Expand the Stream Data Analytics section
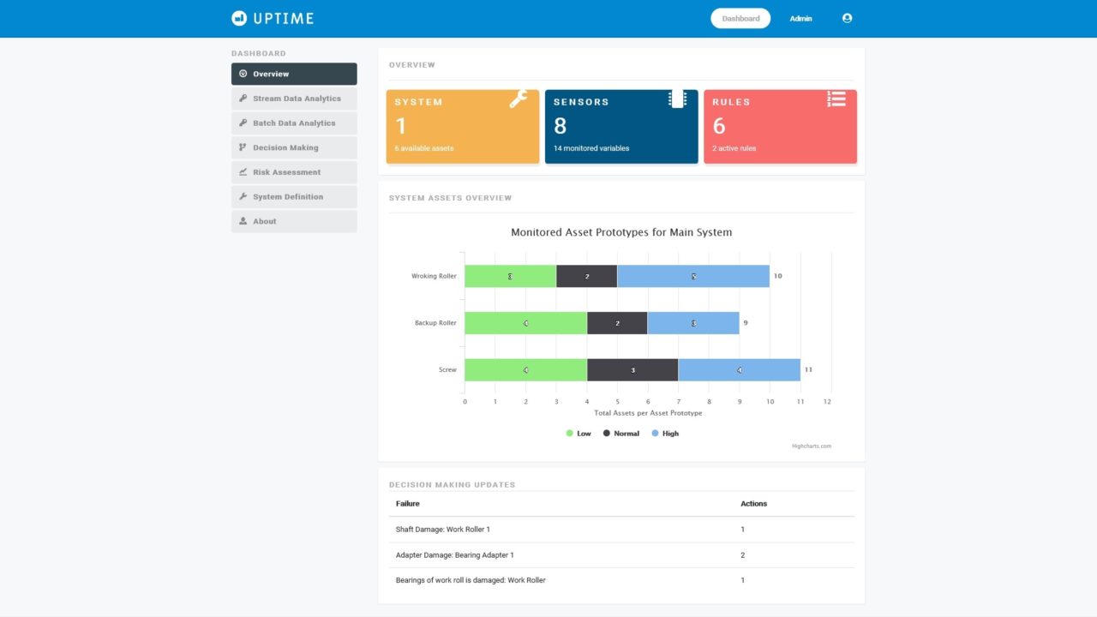The image size is (1097, 617). tap(294, 98)
